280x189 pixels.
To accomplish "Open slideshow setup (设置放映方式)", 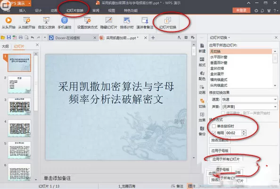I will click(x=87, y=23).
